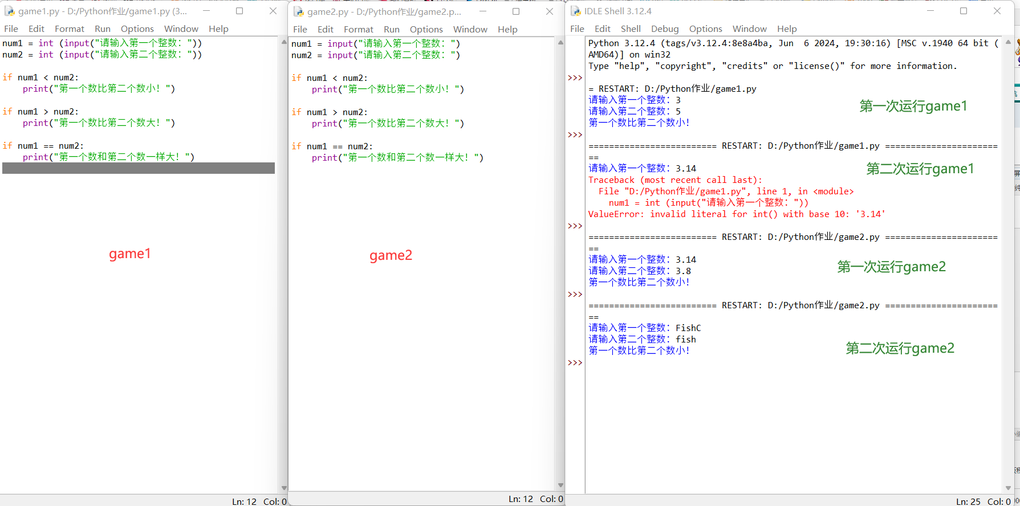Open Options menu in game1.py window

click(137, 28)
